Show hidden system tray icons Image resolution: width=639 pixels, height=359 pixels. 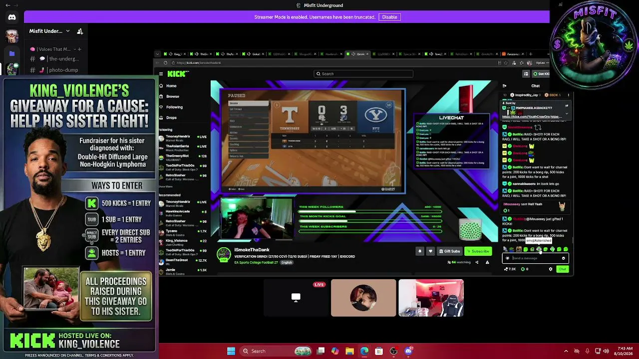tap(566, 351)
